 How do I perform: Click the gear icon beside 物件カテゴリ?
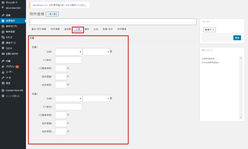click(x=3, y=26)
